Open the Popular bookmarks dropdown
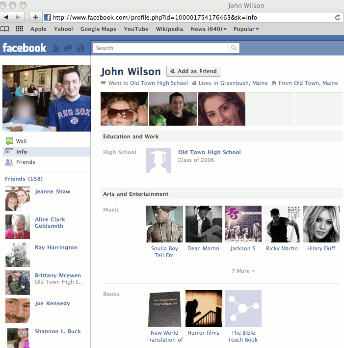Image resolution: width=344 pixels, height=348 pixels. (x=246, y=29)
